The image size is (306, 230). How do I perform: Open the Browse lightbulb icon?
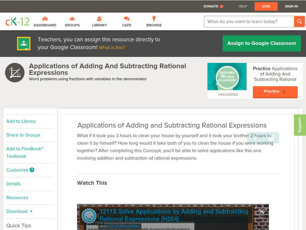[x=154, y=19]
